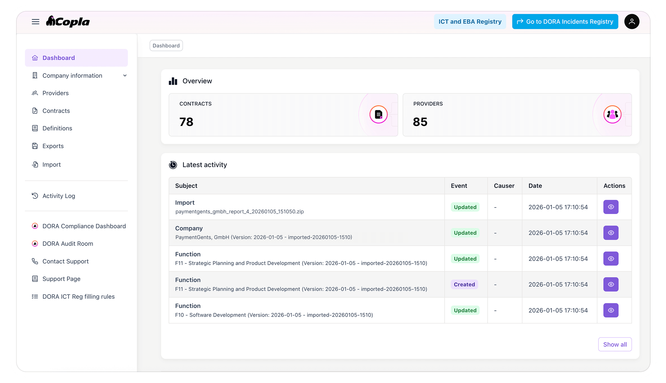Click the Dashboard breadcrumb
This screenshot has height=383, width=666.
tap(166, 46)
